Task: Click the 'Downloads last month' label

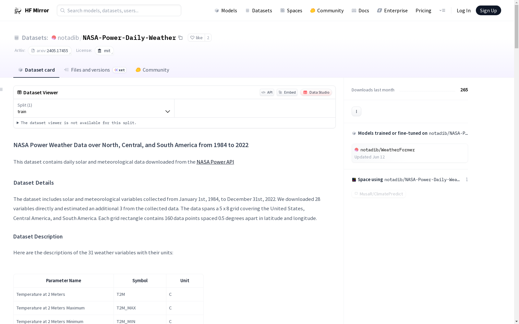Action: coord(373,90)
